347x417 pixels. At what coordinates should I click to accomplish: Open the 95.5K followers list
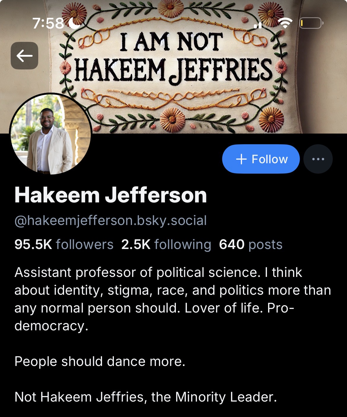[64, 245]
